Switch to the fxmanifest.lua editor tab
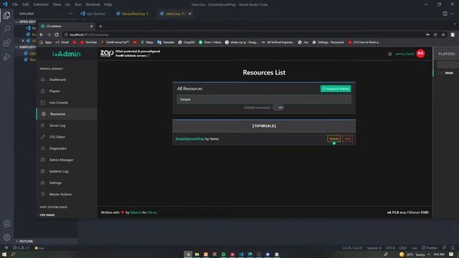459x258 pixels. point(132,14)
